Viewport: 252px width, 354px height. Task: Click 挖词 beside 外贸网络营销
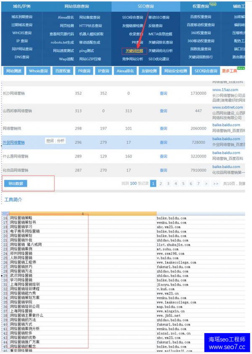tap(50, 141)
